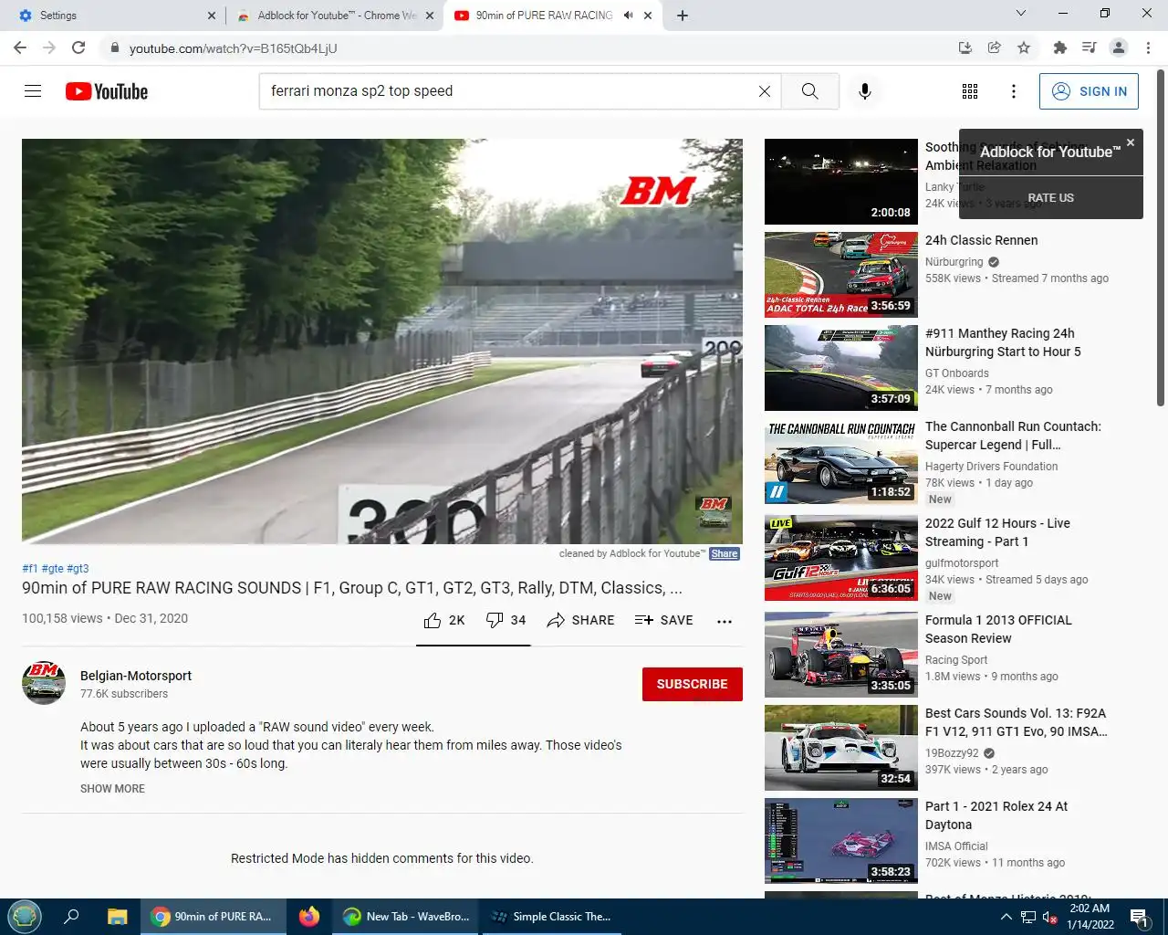Click the red SUBSCRIBE button
This screenshot has width=1168, height=935.
click(693, 684)
